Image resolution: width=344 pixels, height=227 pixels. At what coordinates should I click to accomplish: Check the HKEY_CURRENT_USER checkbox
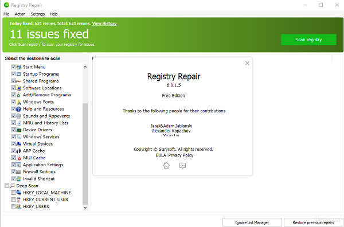pyautogui.click(x=13, y=199)
